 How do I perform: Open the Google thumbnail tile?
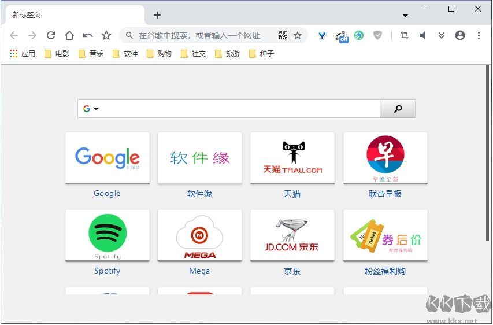tap(108, 158)
